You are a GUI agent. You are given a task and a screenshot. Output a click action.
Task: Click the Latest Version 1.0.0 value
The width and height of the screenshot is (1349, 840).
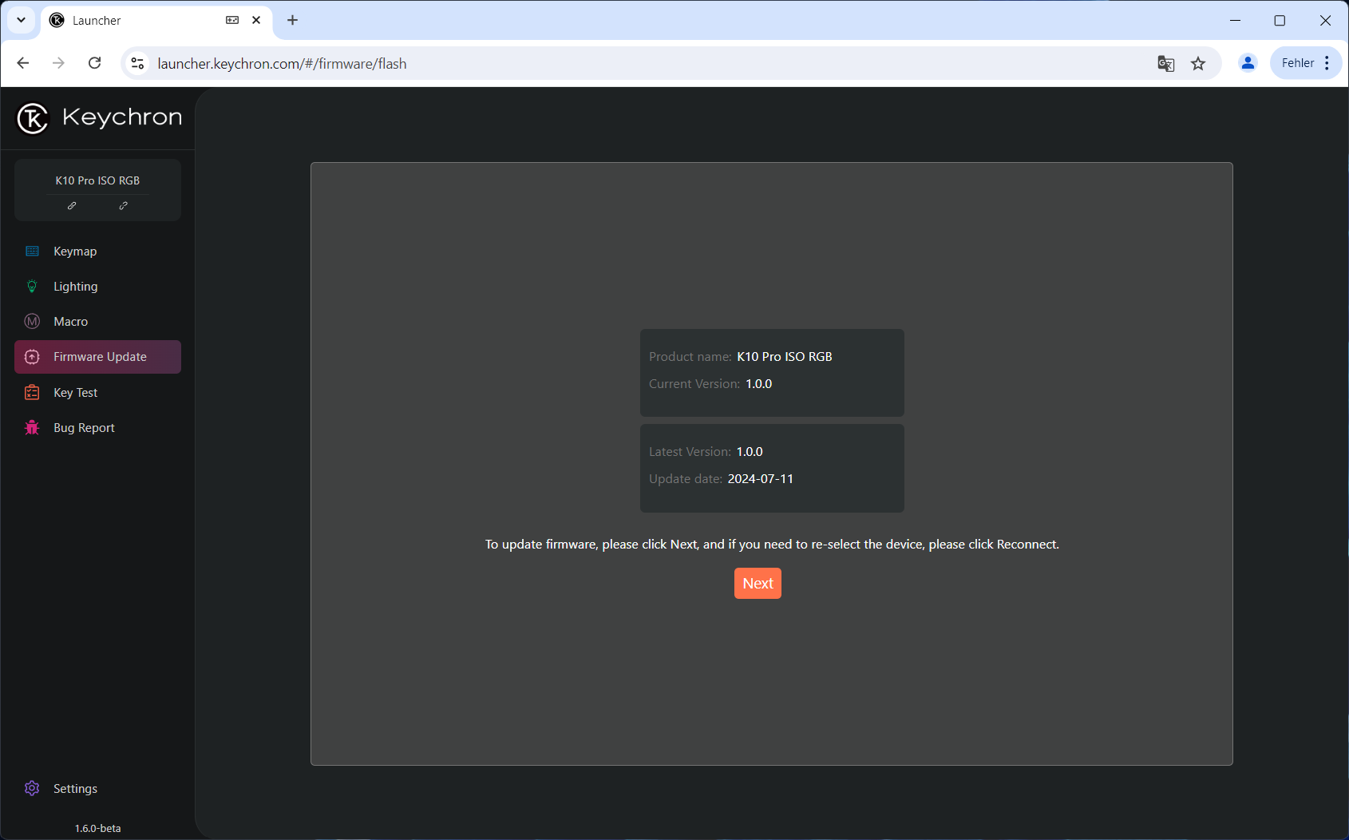[750, 452]
